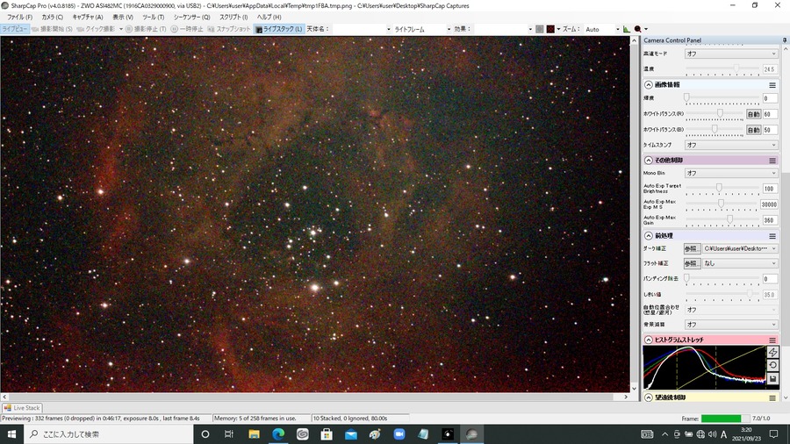The image size is (790, 444).
Task: Collapse the ヒストグラムストレッチ section
Action: [649, 340]
